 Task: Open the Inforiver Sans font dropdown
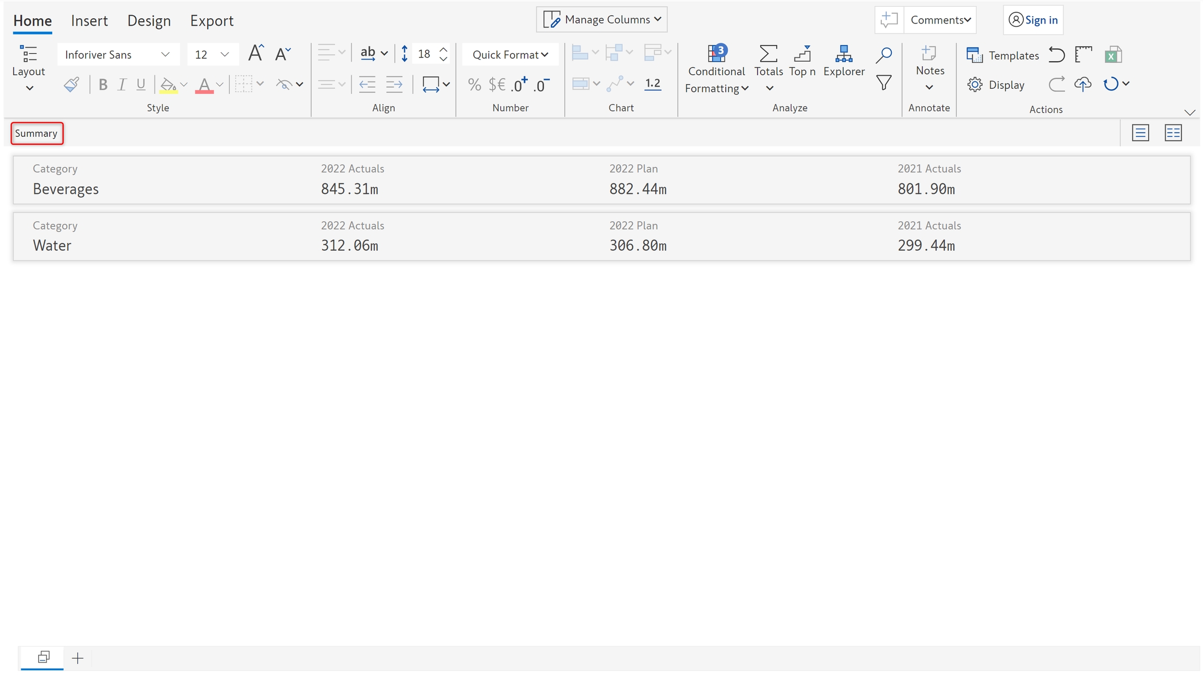click(x=117, y=54)
